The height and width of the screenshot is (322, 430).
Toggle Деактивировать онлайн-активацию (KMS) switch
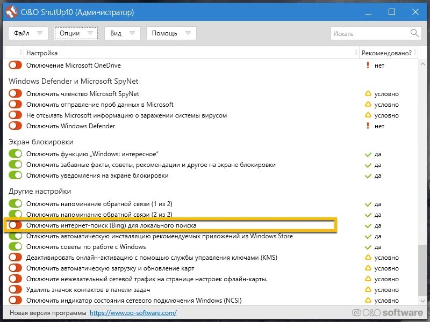(x=15, y=258)
